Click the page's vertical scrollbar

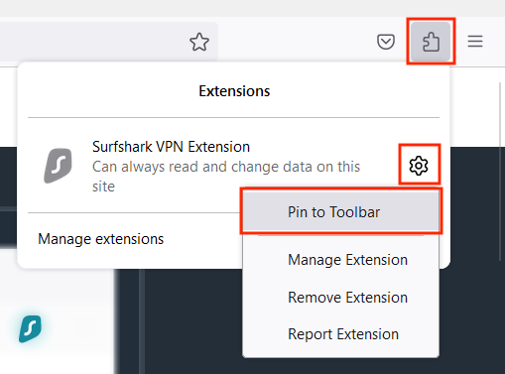pos(501,172)
